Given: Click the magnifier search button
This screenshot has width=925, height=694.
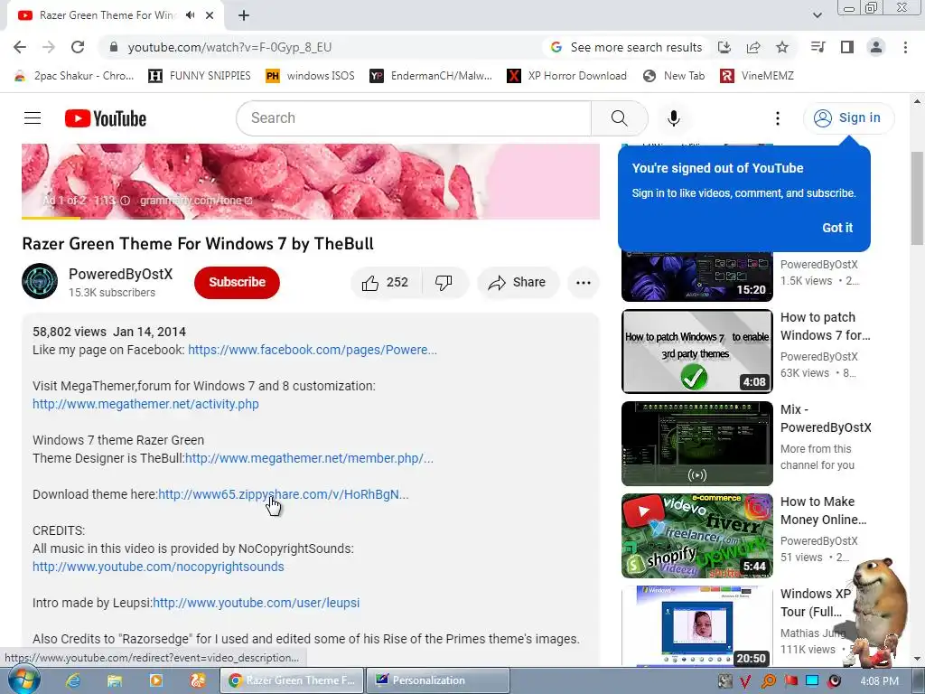Looking at the screenshot, I should coord(620,118).
